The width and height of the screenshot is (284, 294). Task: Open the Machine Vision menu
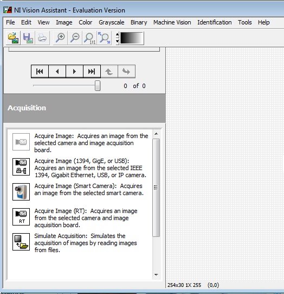pyautogui.click(x=172, y=22)
